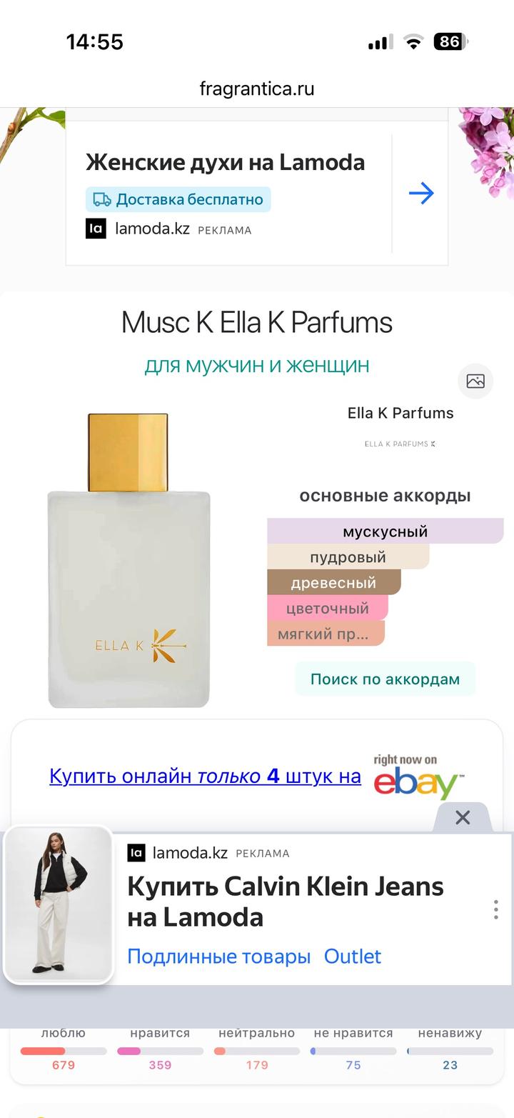Vote люблю for this fragrance
The width and height of the screenshot is (514, 1118).
click(63, 1048)
